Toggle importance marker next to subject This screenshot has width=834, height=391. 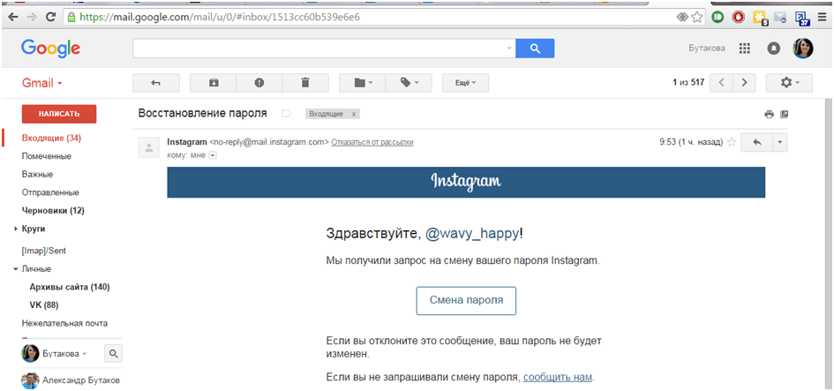pos(286,113)
